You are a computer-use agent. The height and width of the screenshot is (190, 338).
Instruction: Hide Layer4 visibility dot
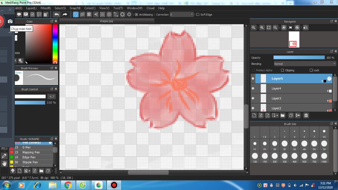(x=253, y=88)
